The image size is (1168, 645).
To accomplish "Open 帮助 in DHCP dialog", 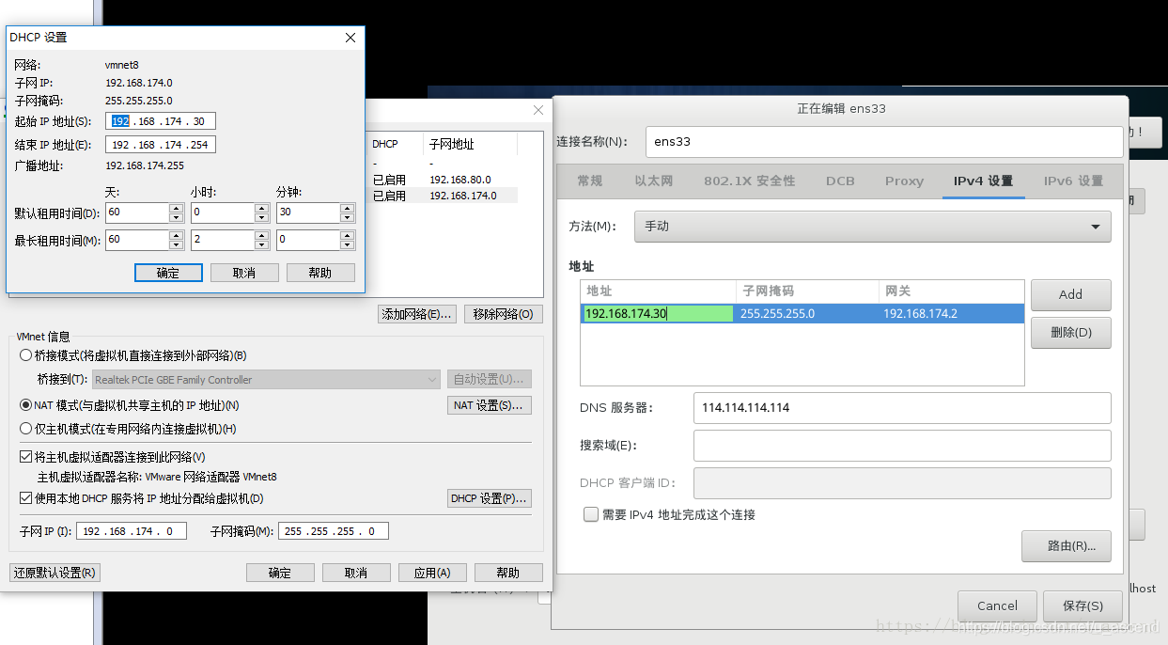I will pyautogui.click(x=320, y=273).
